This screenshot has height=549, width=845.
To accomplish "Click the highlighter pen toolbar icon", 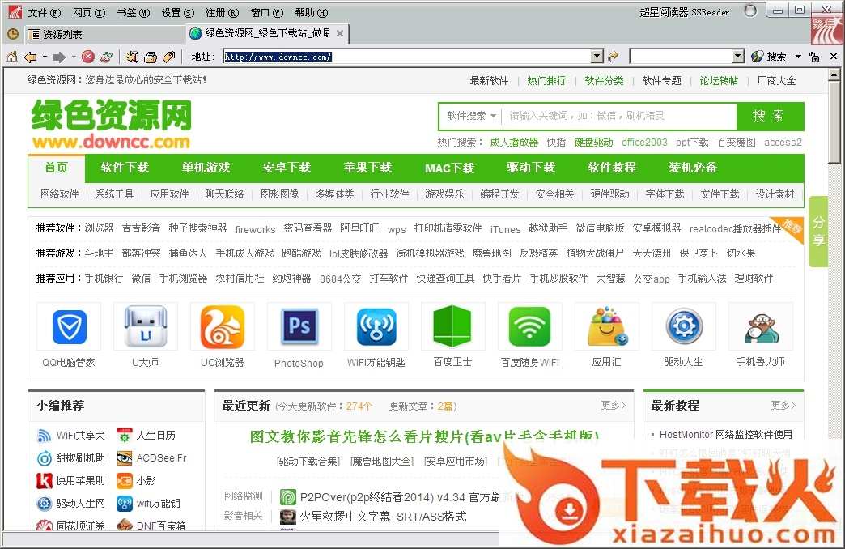I will click(x=168, y=57).
